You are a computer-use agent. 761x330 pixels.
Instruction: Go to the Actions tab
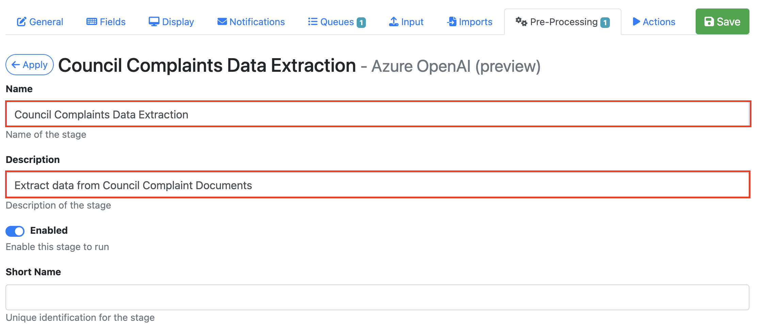pos(659,22)
